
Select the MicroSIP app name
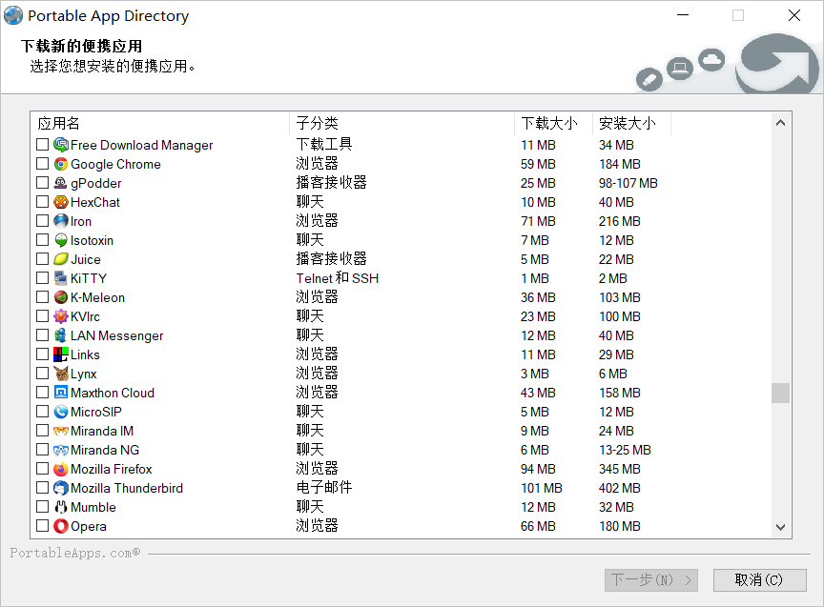point(96,413)
